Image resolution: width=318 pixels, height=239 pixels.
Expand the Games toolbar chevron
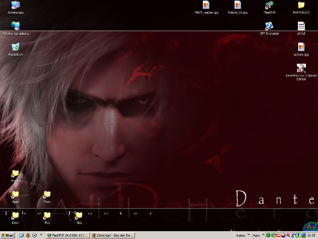coord(249,235)
